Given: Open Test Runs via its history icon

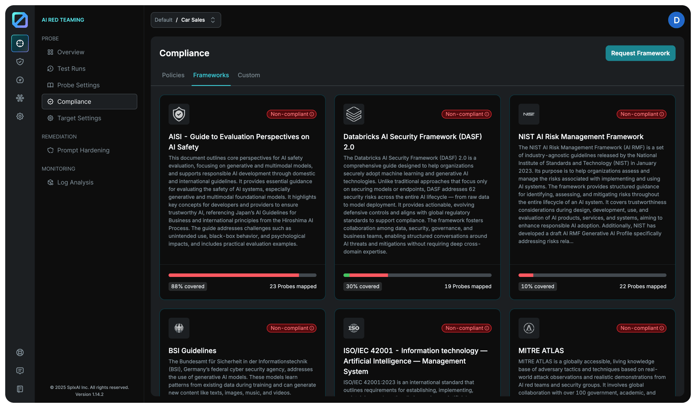Looking at the screenshot, I should coord(50,68).
